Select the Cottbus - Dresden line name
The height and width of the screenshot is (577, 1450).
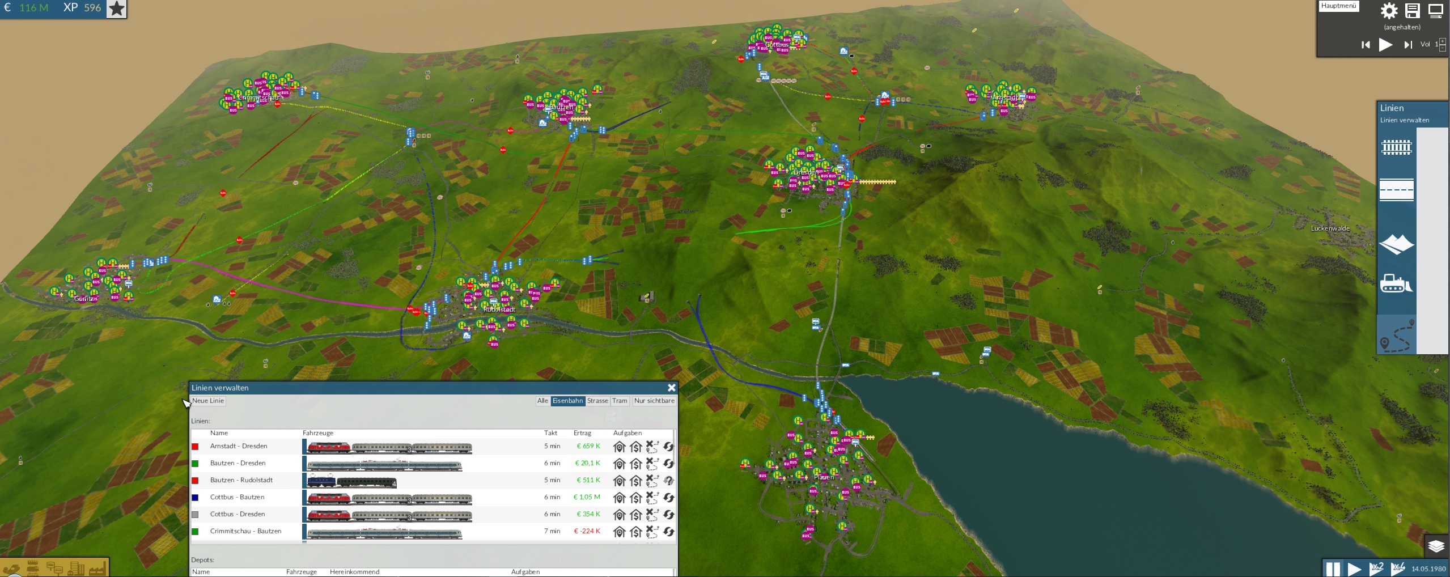coord(238,514)
